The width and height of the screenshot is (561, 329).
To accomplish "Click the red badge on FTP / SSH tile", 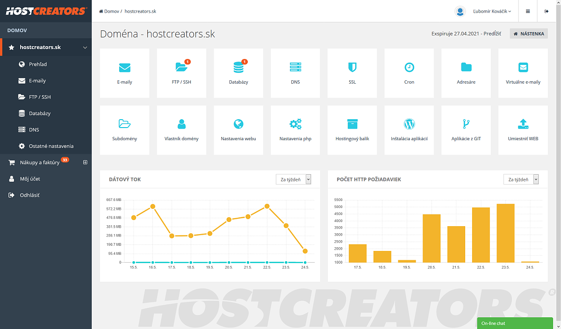I will [188, 61].
